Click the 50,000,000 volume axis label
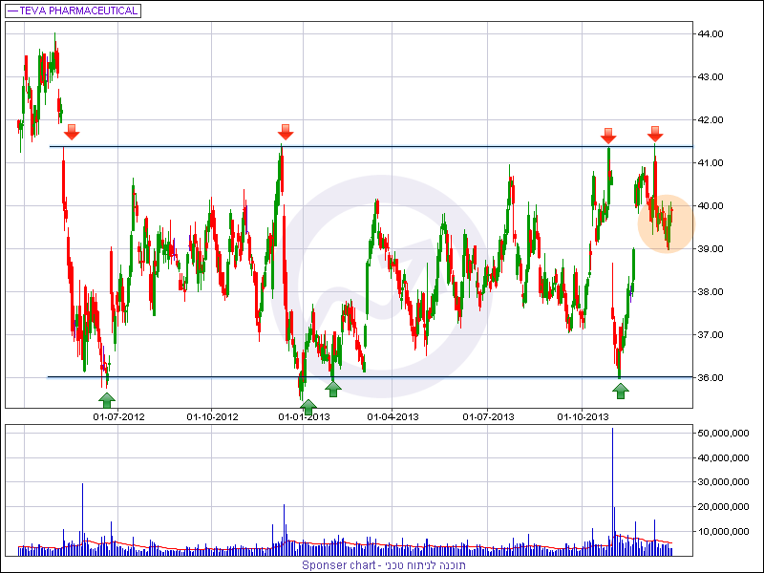Image resolution: width=764 pixels, height=573 pixels. 723,434
